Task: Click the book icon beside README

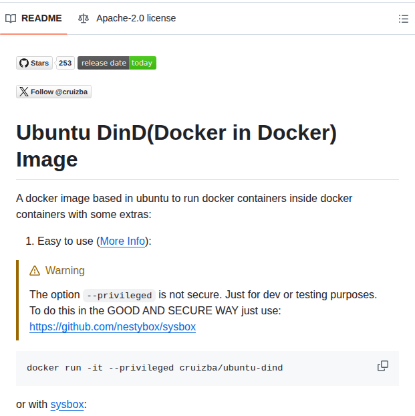Action: [x=11, y=18]
